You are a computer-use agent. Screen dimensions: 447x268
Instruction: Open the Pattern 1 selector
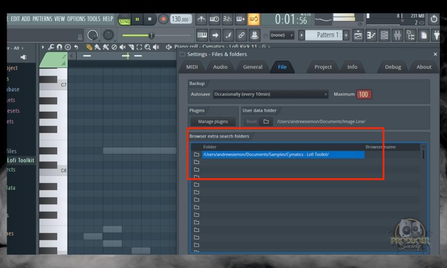click(324, 35)
